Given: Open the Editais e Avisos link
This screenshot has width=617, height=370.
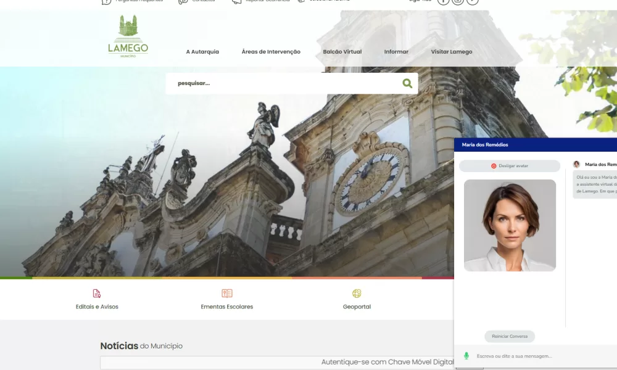Looking at the screenshot, I should [x=97, y=306].
